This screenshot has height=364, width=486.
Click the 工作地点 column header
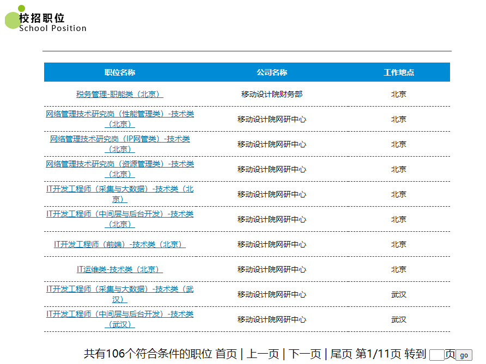[x=399, y=72]
